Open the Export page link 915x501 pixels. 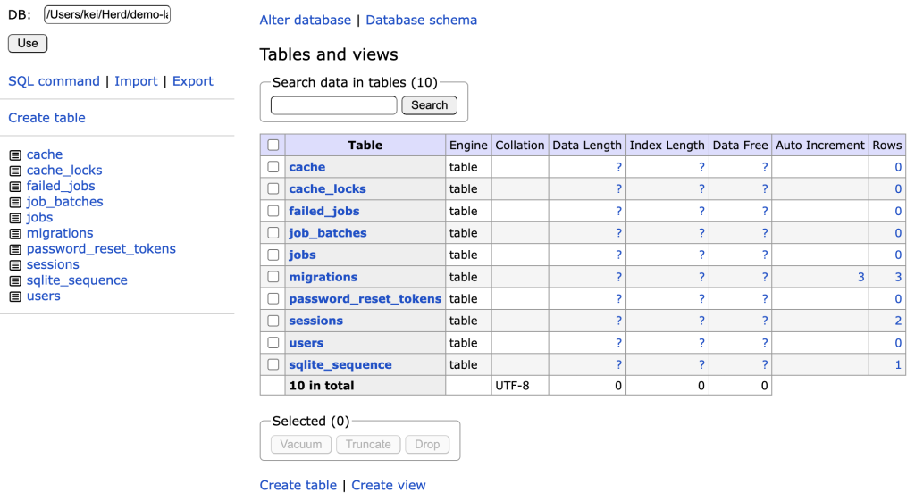click(192, 81)
